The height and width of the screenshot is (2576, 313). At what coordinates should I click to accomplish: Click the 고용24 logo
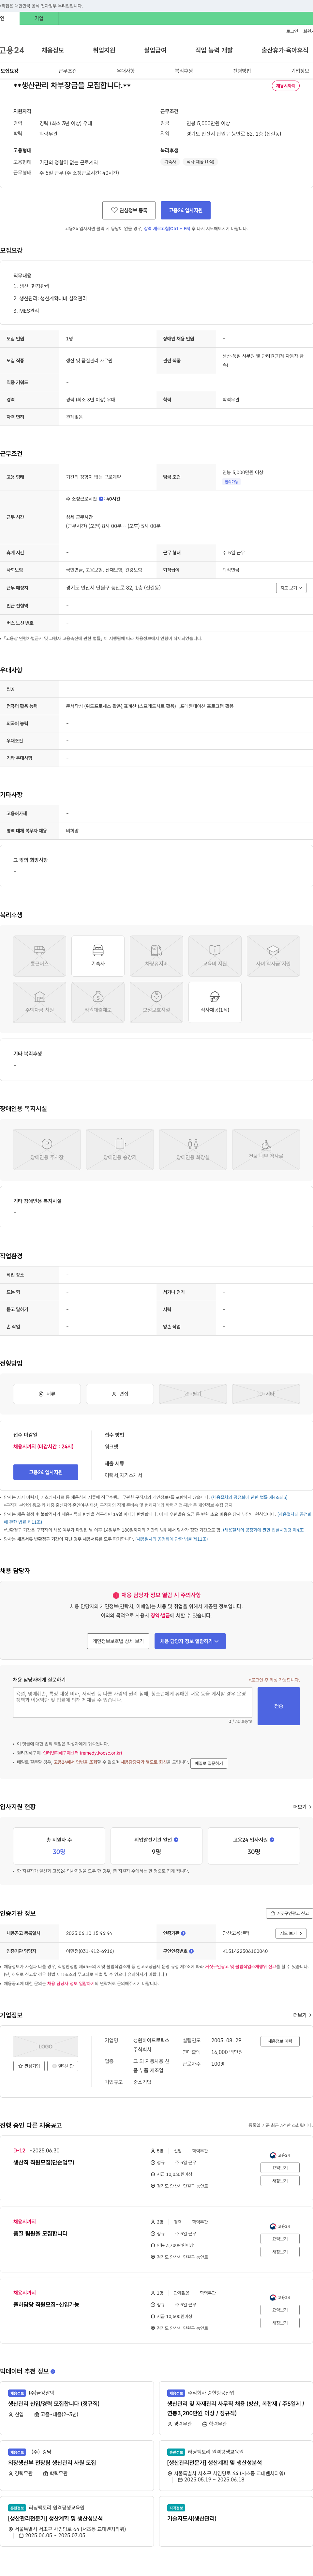pyautogui.click(x=12, y=50)
